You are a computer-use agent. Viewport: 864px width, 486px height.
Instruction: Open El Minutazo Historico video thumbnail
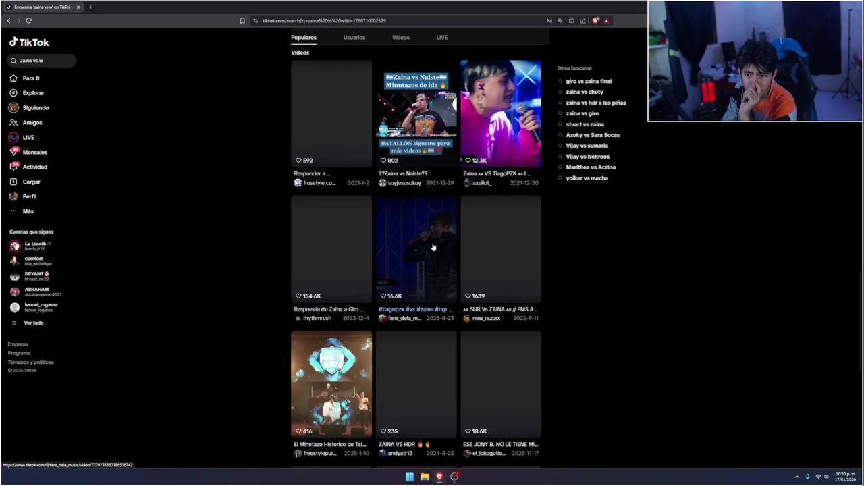(x=331, y=384)
